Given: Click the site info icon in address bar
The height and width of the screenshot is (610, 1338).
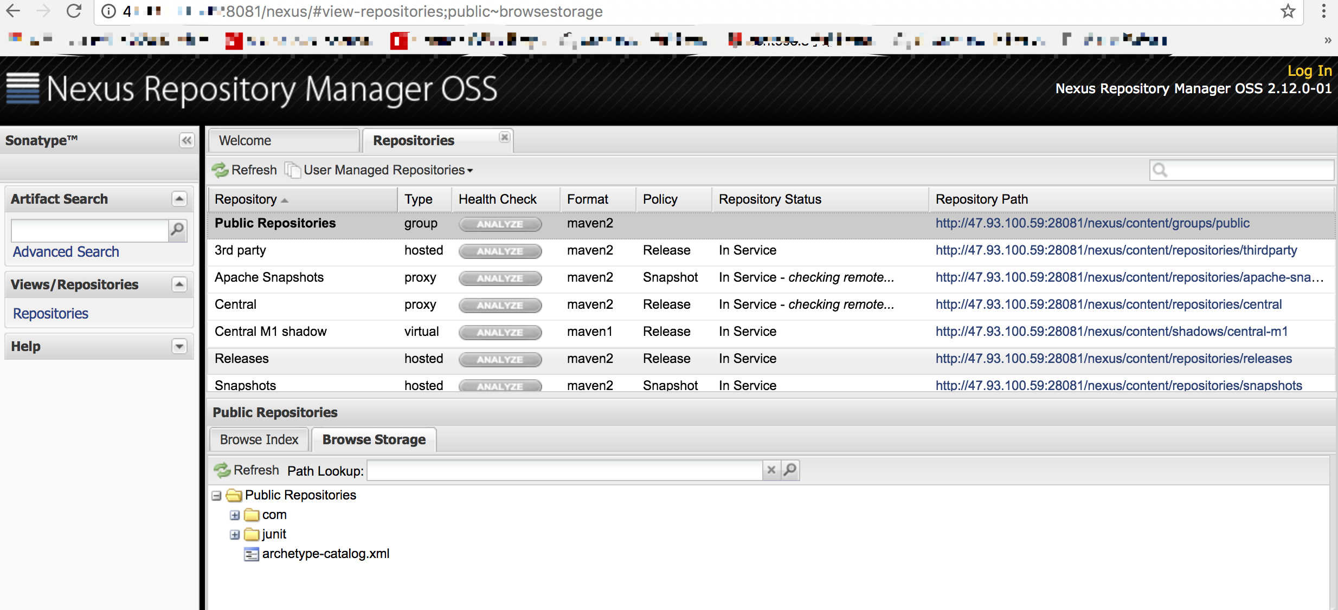Looking at the screenshot, I should [x=108, y=11].
